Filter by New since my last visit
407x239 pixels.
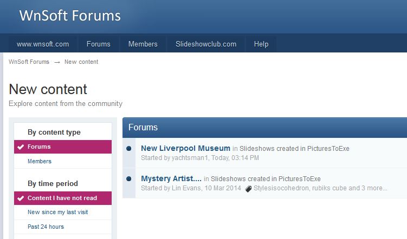pyautogui.click(x=57, y=212)
